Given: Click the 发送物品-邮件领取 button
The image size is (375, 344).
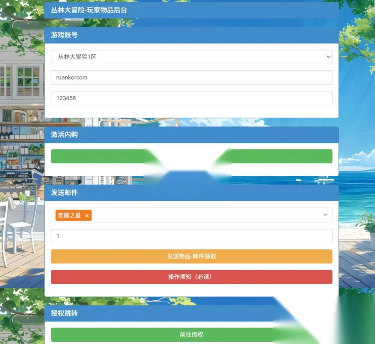Looking at the screenshot, I should 192,256.
